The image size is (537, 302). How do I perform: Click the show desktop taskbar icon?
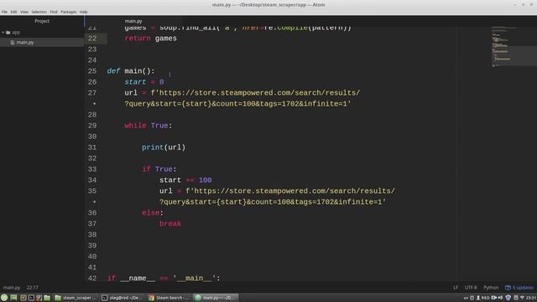click(x=13, y=298)
